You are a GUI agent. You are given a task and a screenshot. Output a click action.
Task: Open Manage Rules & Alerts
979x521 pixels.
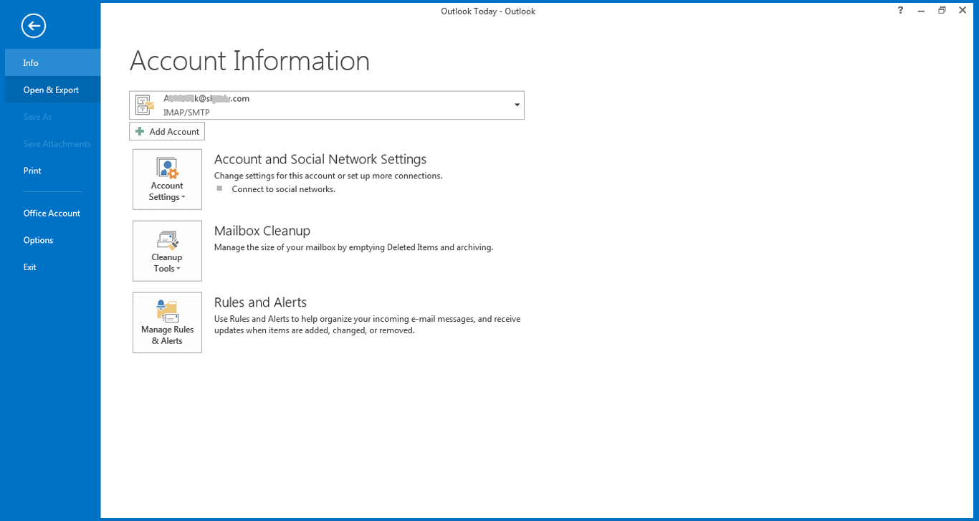[x=167, y=322]
